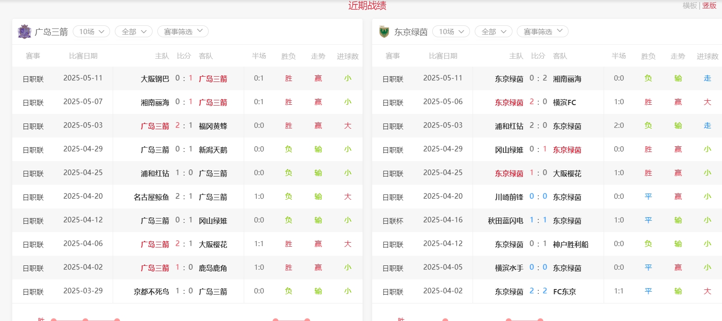The height and width of the screenshot is (321, 722).
Task: Open the 10场 dropdown for 东京绿茵
Action: coord(451,32)
